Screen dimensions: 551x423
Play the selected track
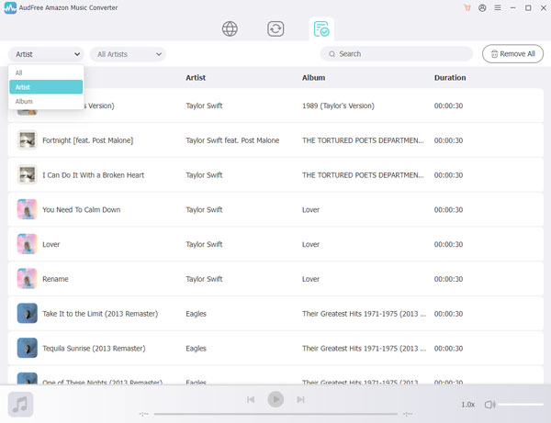(x=275, y=399)
